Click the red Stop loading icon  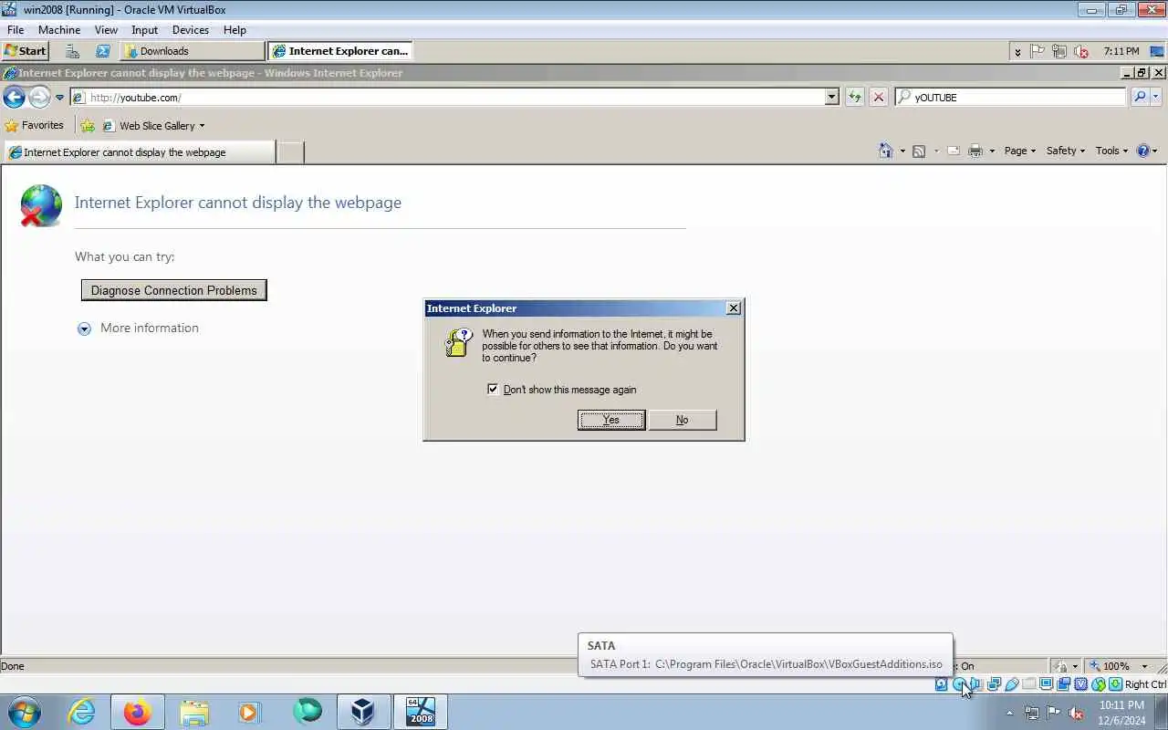click(878, 97)
